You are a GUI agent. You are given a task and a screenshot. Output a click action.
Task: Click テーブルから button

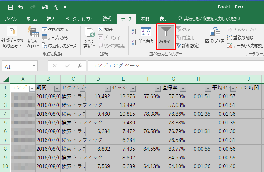click(55, 37)
